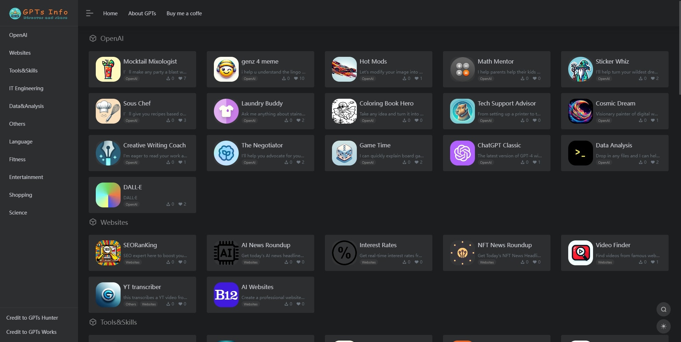Open Buy me a coffe link
681x342 pixels.
[x=184, y=13]
